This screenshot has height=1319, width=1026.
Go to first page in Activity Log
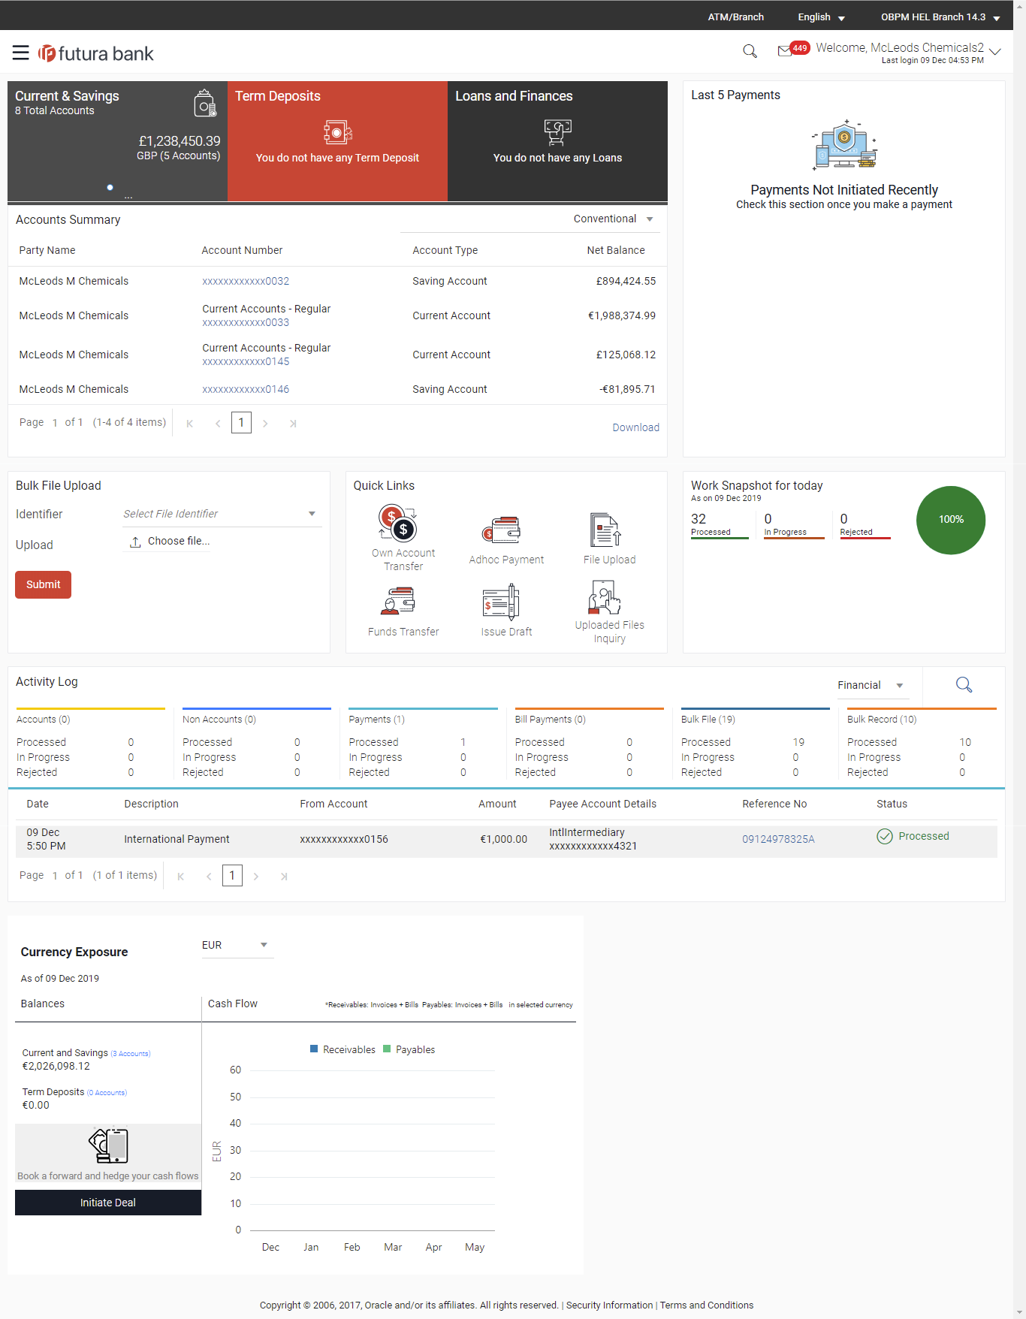181,876
